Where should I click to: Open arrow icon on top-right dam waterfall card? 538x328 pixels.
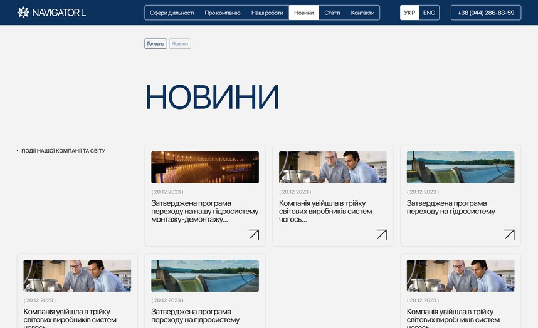(510, 235)
